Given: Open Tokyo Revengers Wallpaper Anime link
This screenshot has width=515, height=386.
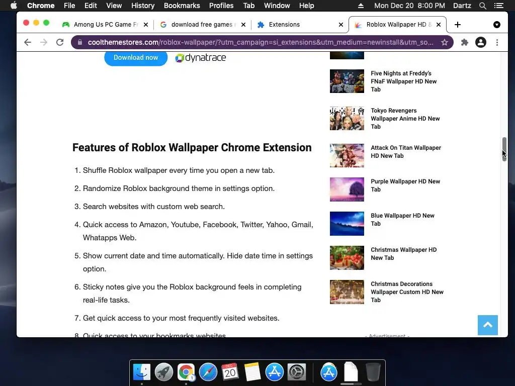Looking at the screenshot, I should (x=405, y=119).
